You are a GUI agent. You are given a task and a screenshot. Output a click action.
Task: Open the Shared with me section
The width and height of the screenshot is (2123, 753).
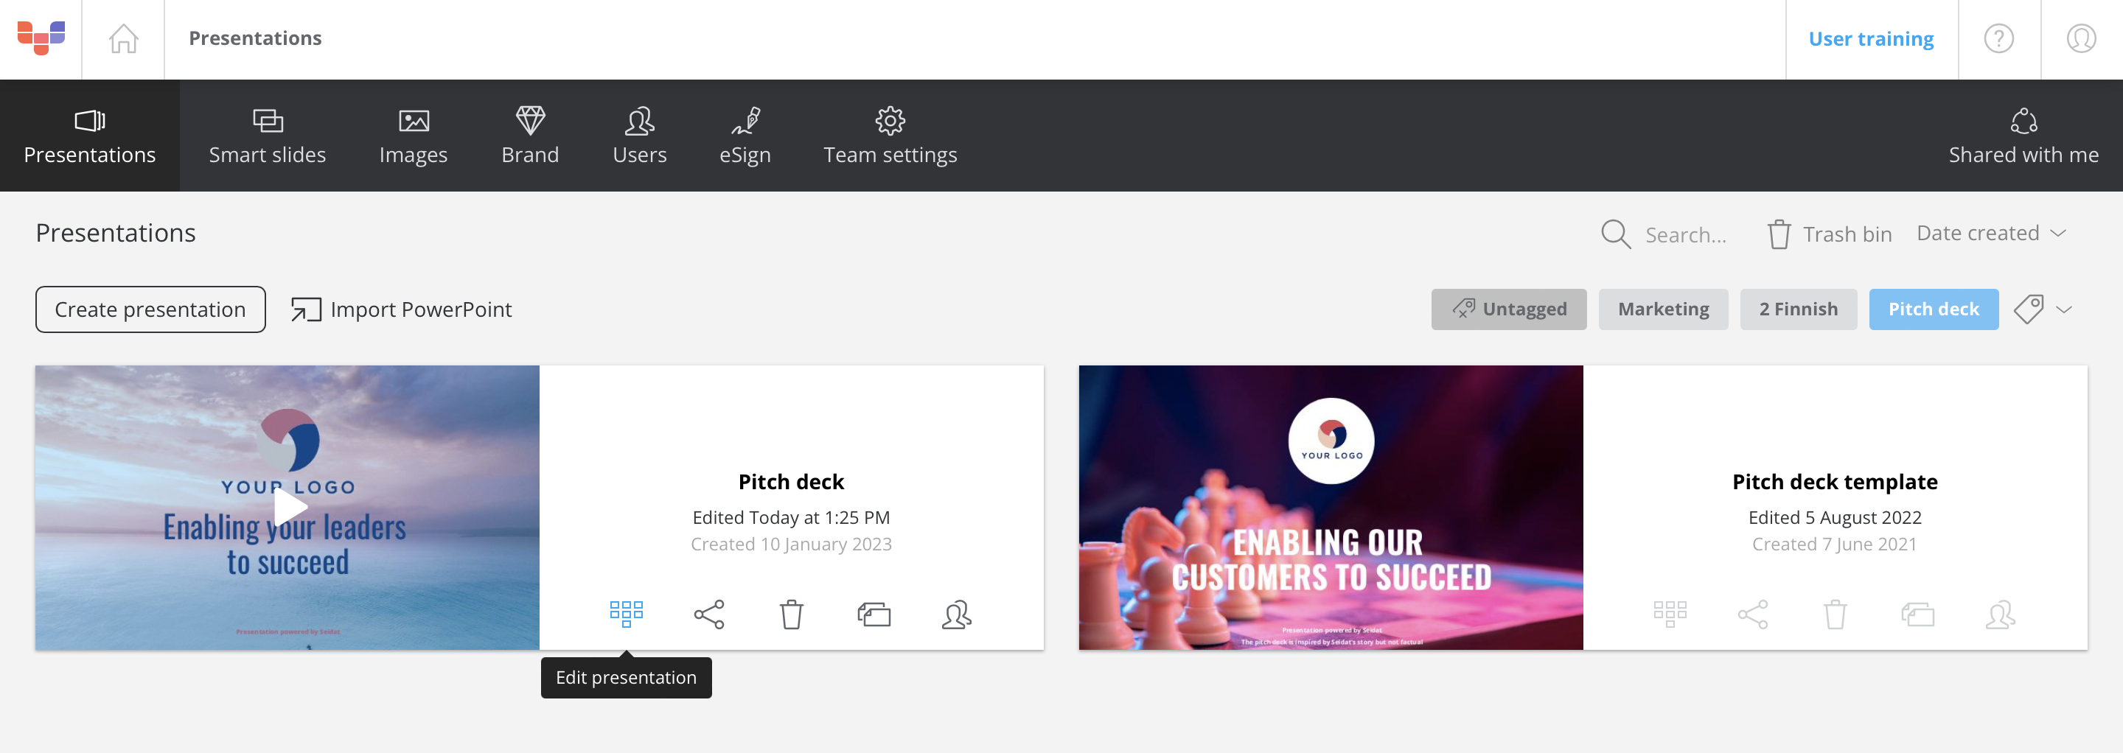[2023, 136]
